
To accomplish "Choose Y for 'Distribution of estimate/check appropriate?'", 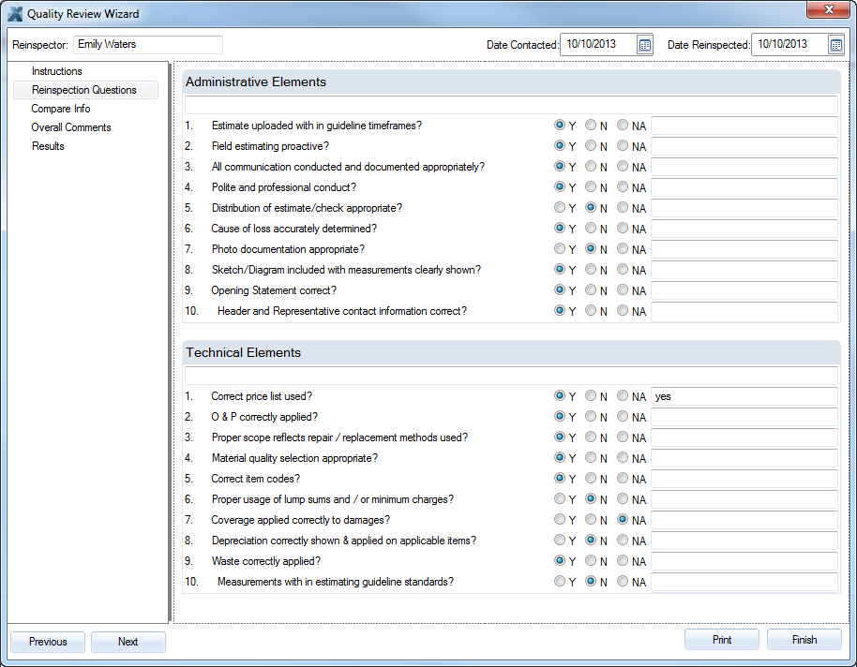I will click(560, 208).
